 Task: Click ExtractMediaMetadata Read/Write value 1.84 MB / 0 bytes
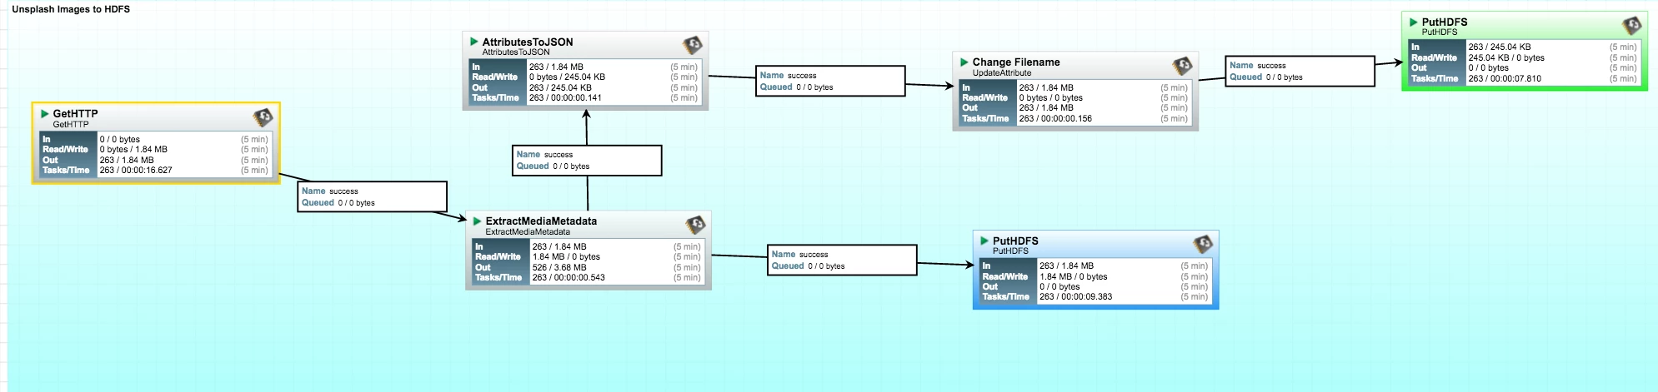566,256
